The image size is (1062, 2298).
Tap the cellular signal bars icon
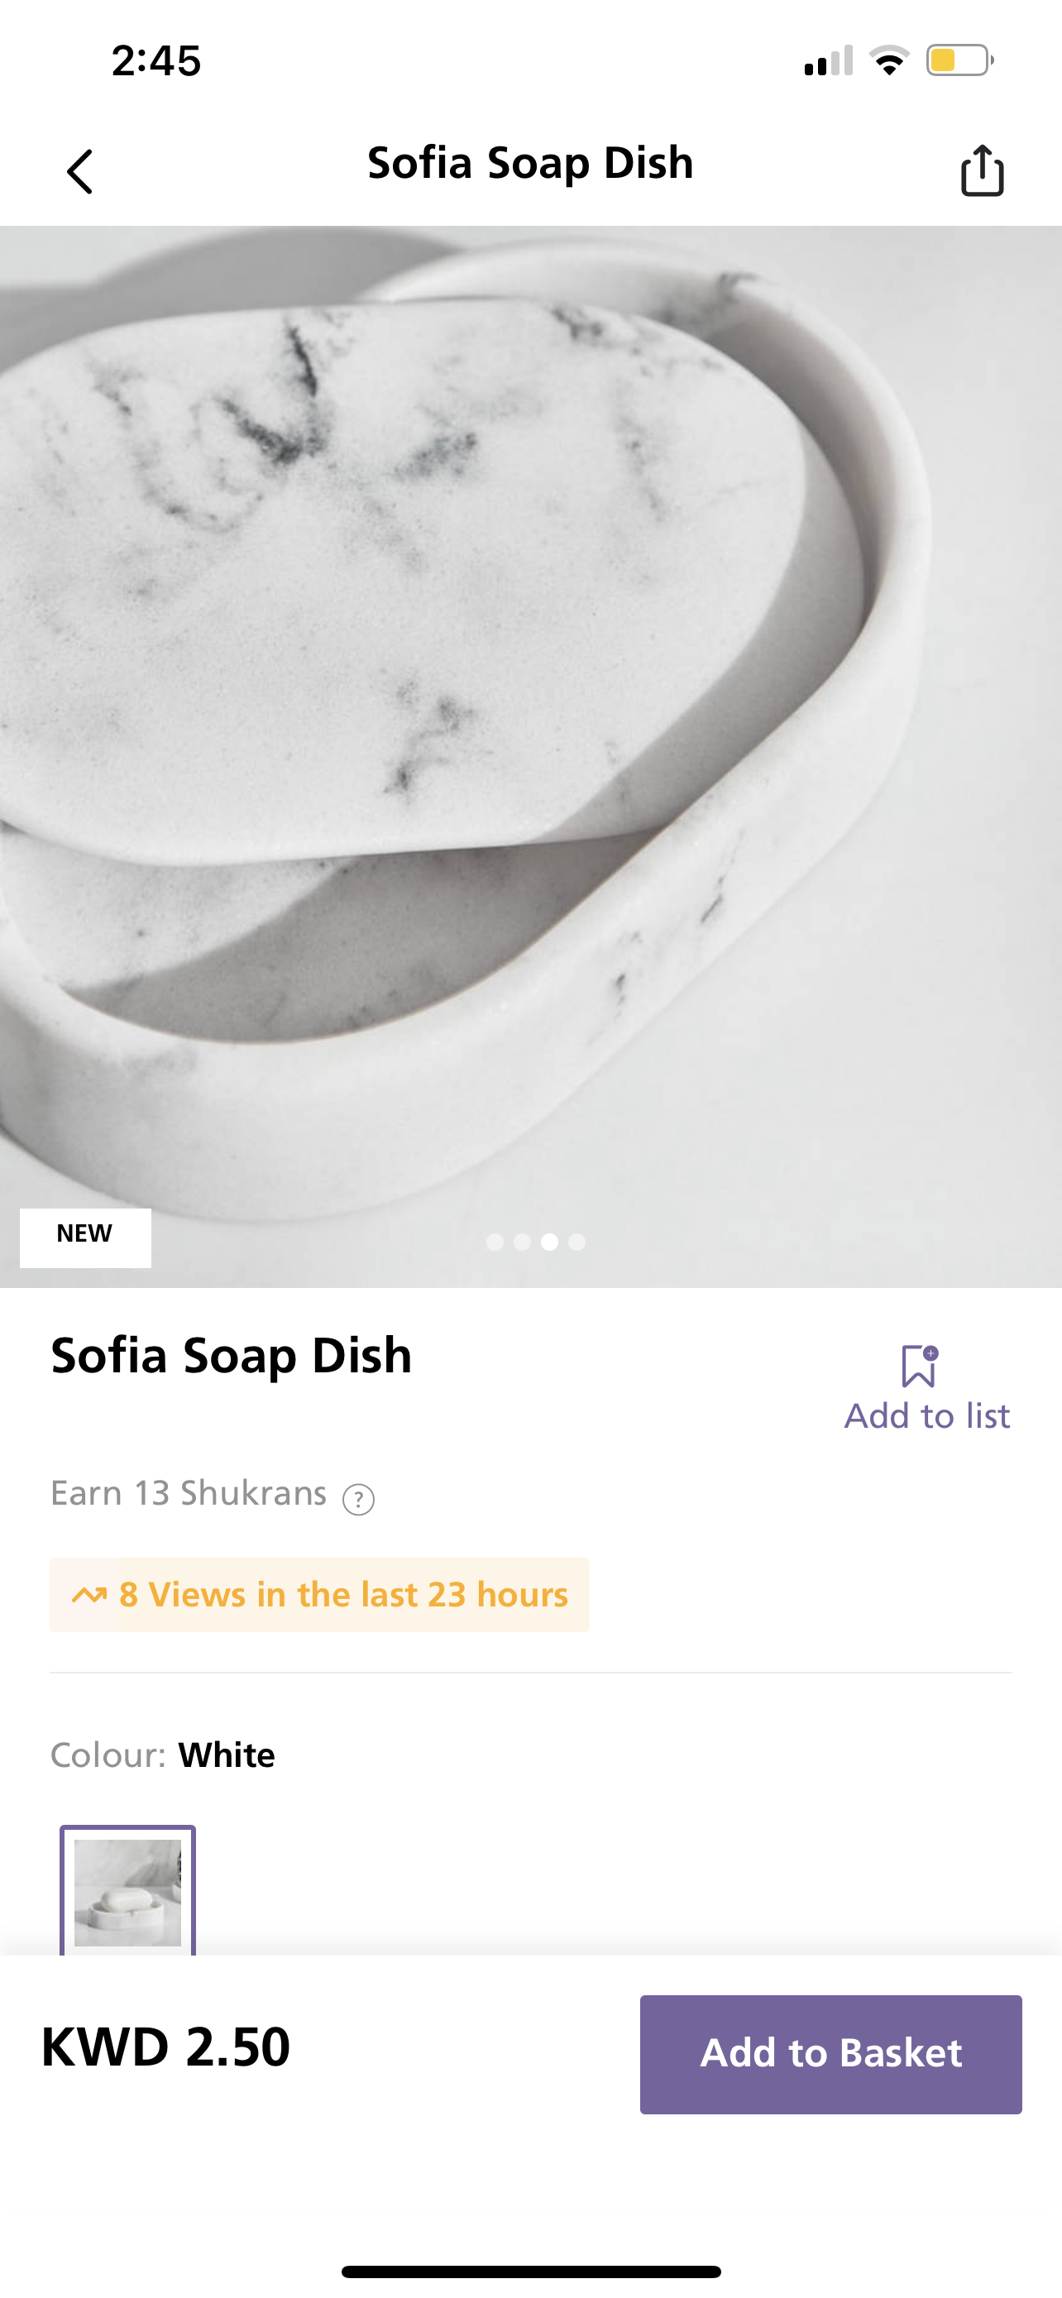(x=829, y=60)
